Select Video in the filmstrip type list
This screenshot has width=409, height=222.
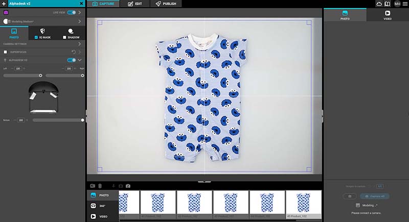(x=103, y=216)
